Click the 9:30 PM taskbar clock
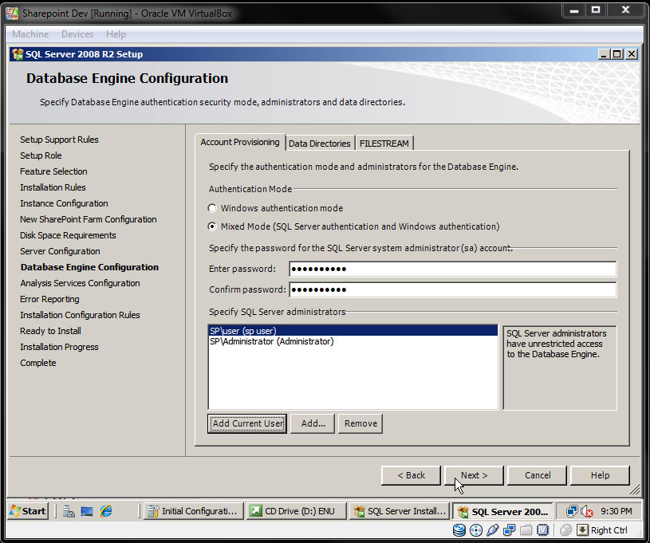 (x=617, y=511)
